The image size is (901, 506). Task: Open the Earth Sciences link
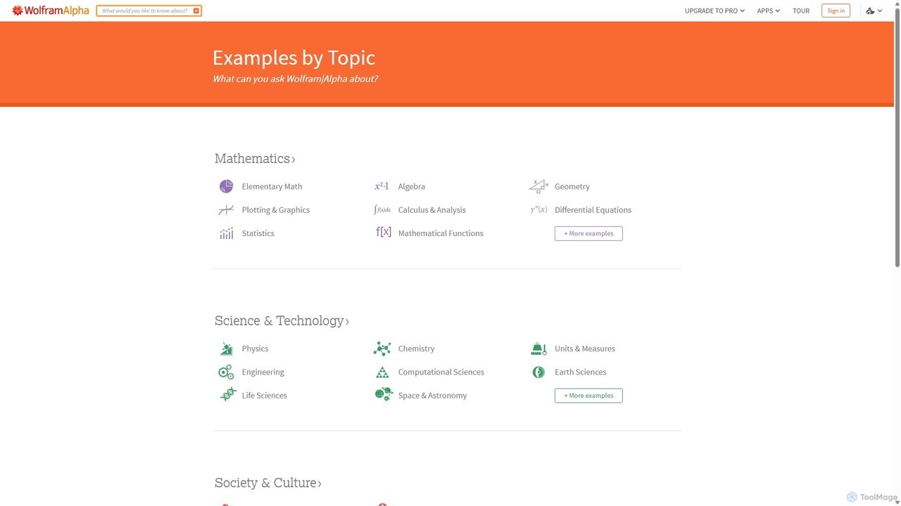coord(580,372)
